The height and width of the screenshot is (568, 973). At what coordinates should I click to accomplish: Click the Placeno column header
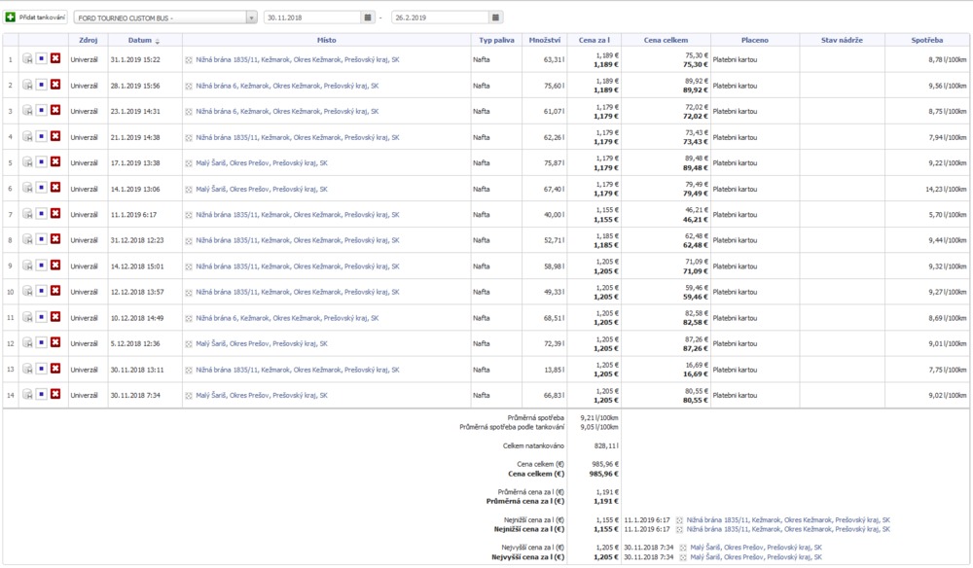coord(755,40)
